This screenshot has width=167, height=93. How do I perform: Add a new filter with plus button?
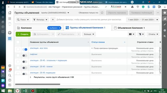(53, 20)
